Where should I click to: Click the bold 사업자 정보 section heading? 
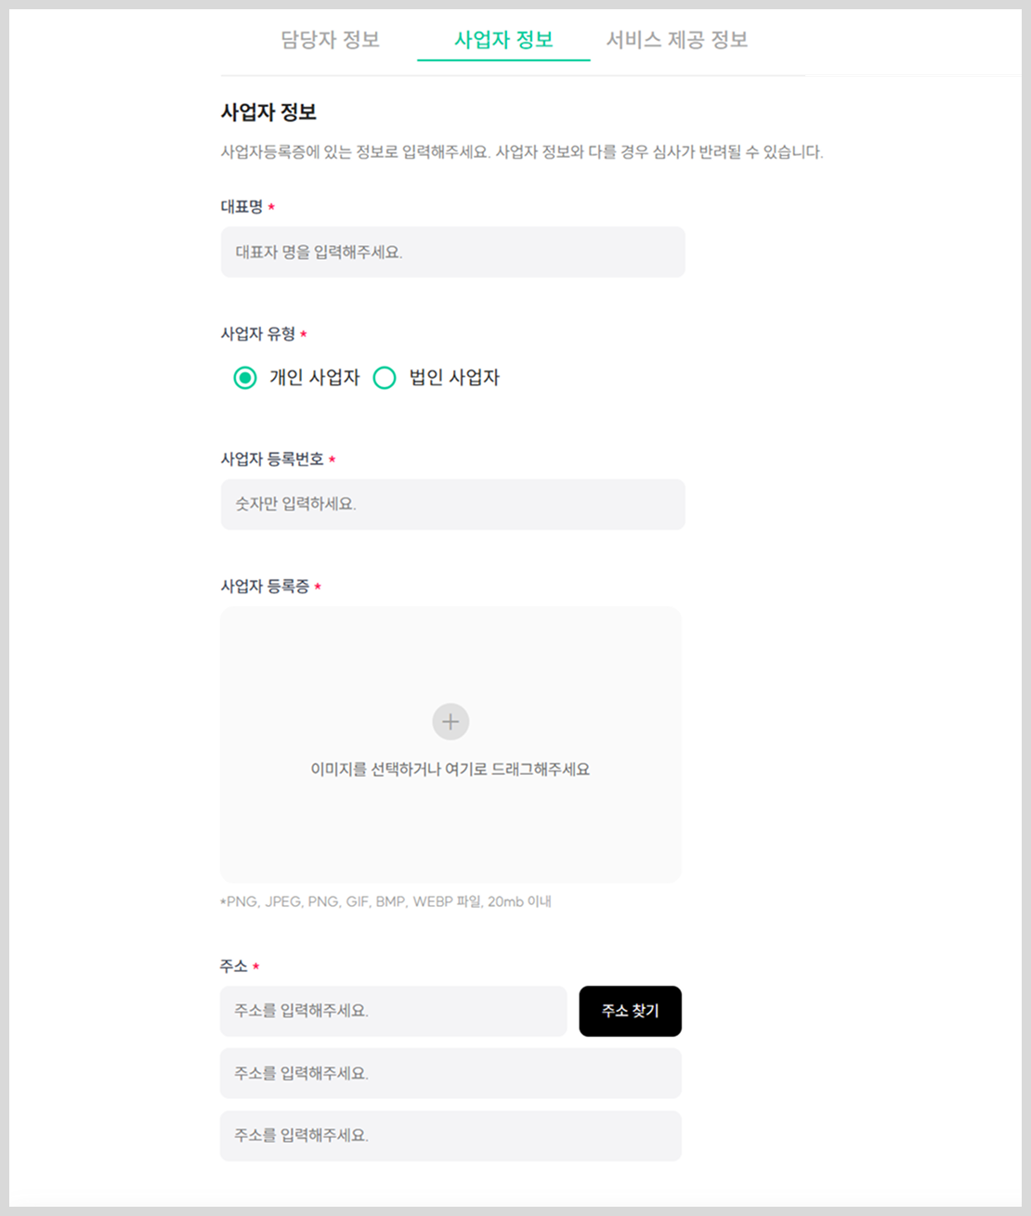(268, 112)
